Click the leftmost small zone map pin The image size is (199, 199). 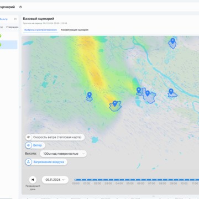tap(90, 95)
